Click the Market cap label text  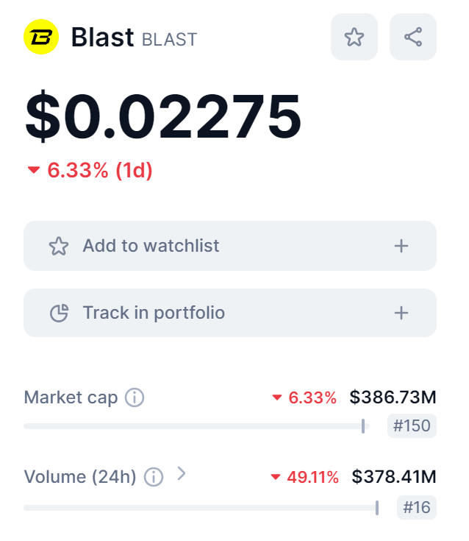(x=71, y=398)
